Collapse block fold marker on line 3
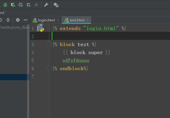The width and height of the screenshot is (170, 118). point(49,44)
